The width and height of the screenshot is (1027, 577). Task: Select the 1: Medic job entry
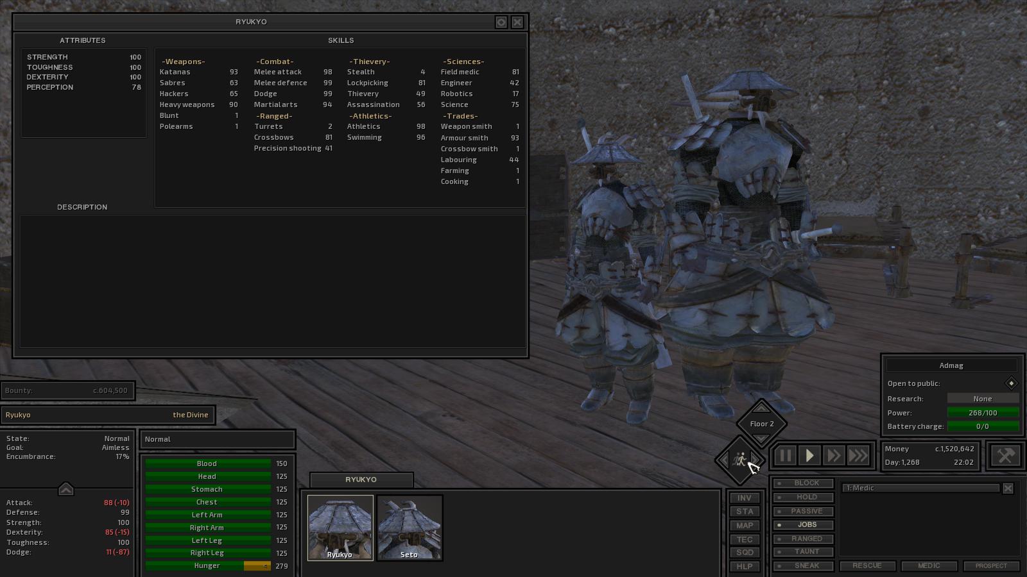[x=920, y=489]
